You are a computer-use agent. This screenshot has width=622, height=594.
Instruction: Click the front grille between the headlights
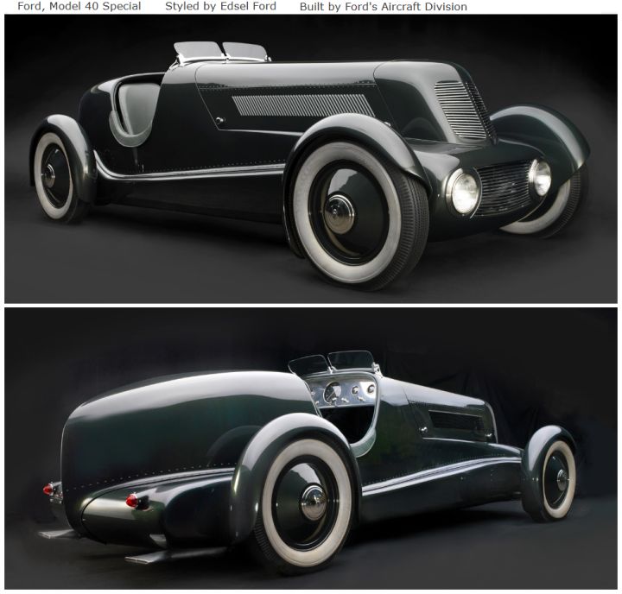point(505,188)
